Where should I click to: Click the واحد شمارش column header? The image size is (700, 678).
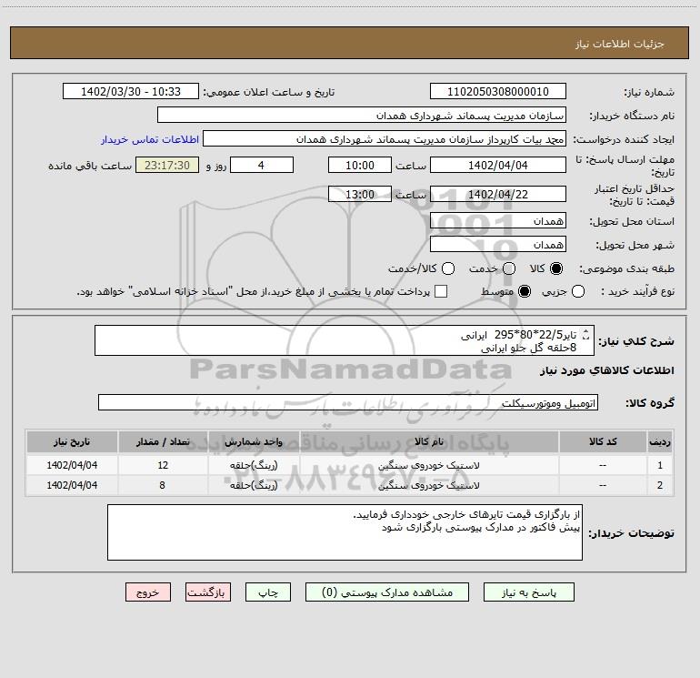[253, 442]
